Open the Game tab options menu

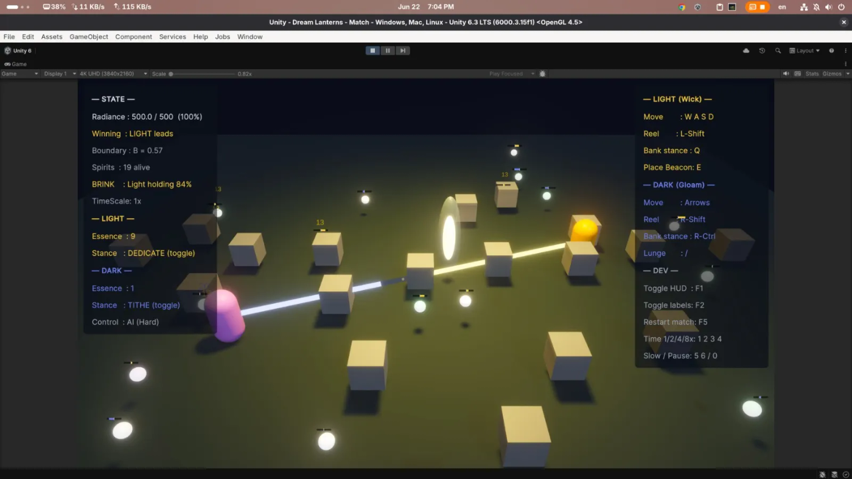point(845,64)
